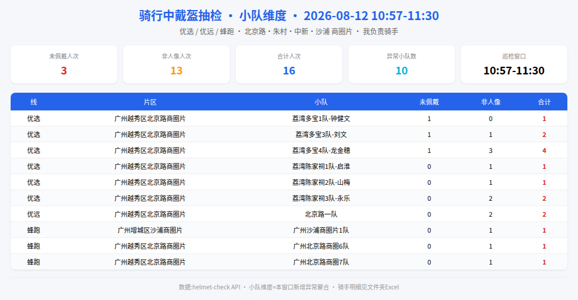Click the 广州增城区沙浦商圈片 district cell
The width and height of the screenshot is (578, 300).
(150, 230)
